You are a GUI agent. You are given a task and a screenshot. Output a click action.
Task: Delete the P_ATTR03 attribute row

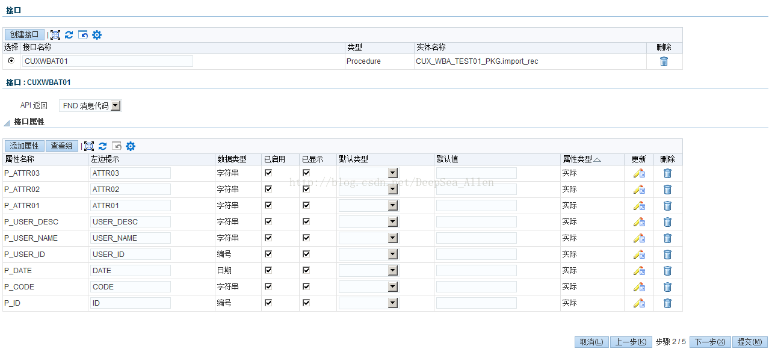tap(667, 173)
